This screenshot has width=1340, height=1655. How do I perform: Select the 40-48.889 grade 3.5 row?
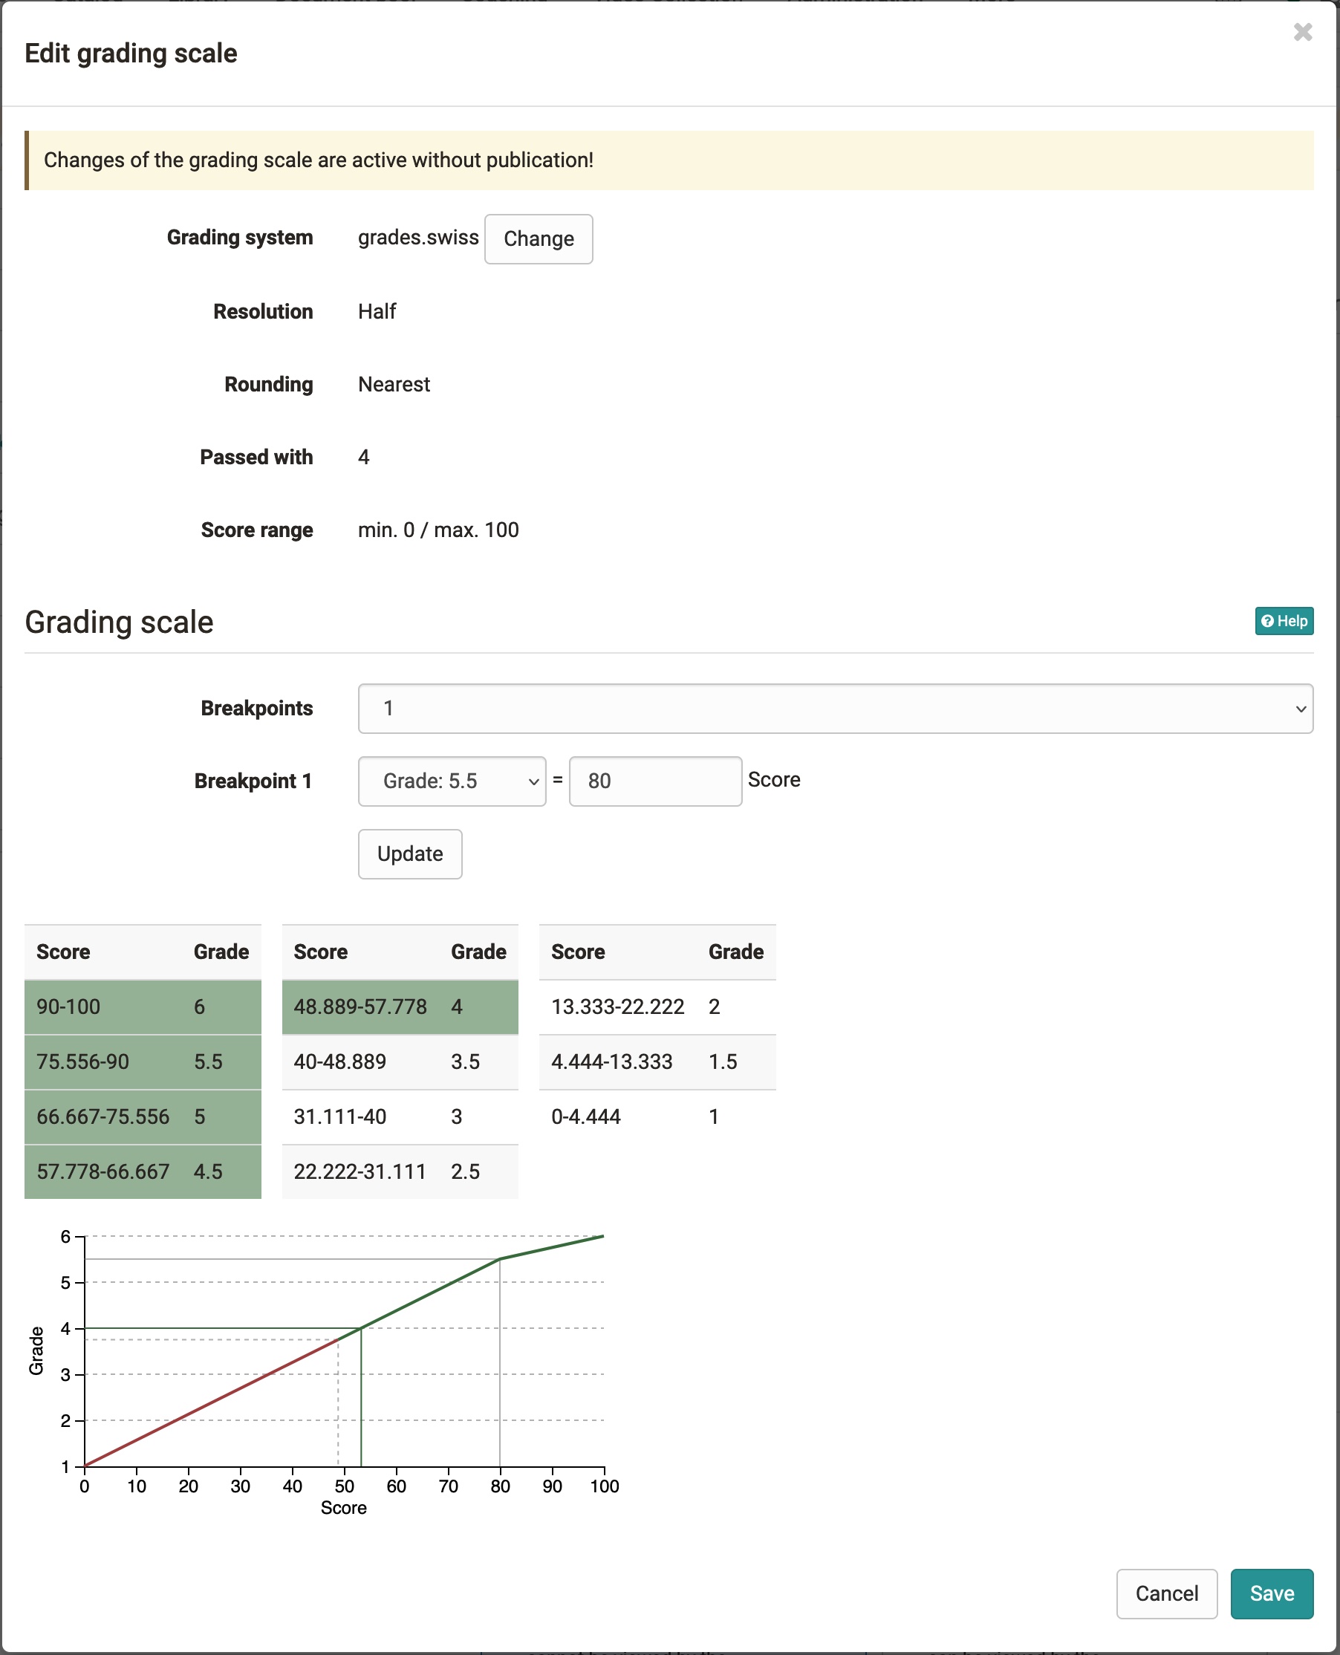400,1061
